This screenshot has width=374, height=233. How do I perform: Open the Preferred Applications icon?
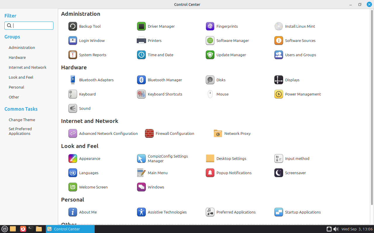coord(210,212)
